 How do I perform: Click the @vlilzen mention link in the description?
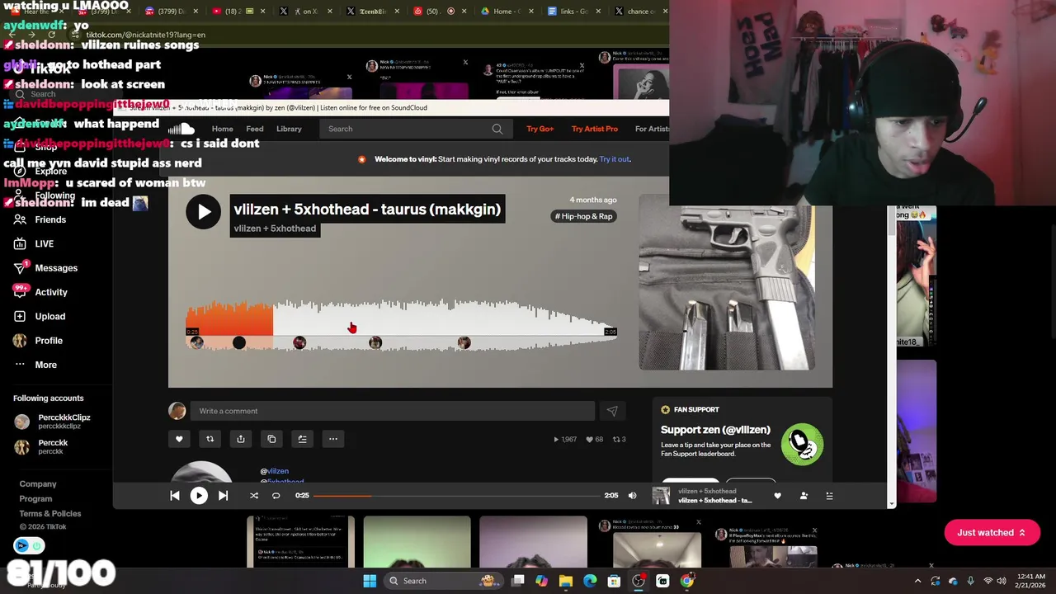pos(274,471)
